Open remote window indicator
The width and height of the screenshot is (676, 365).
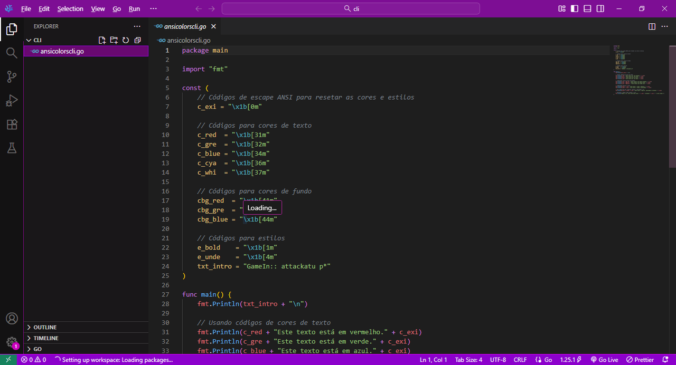(x=8, y=360)
